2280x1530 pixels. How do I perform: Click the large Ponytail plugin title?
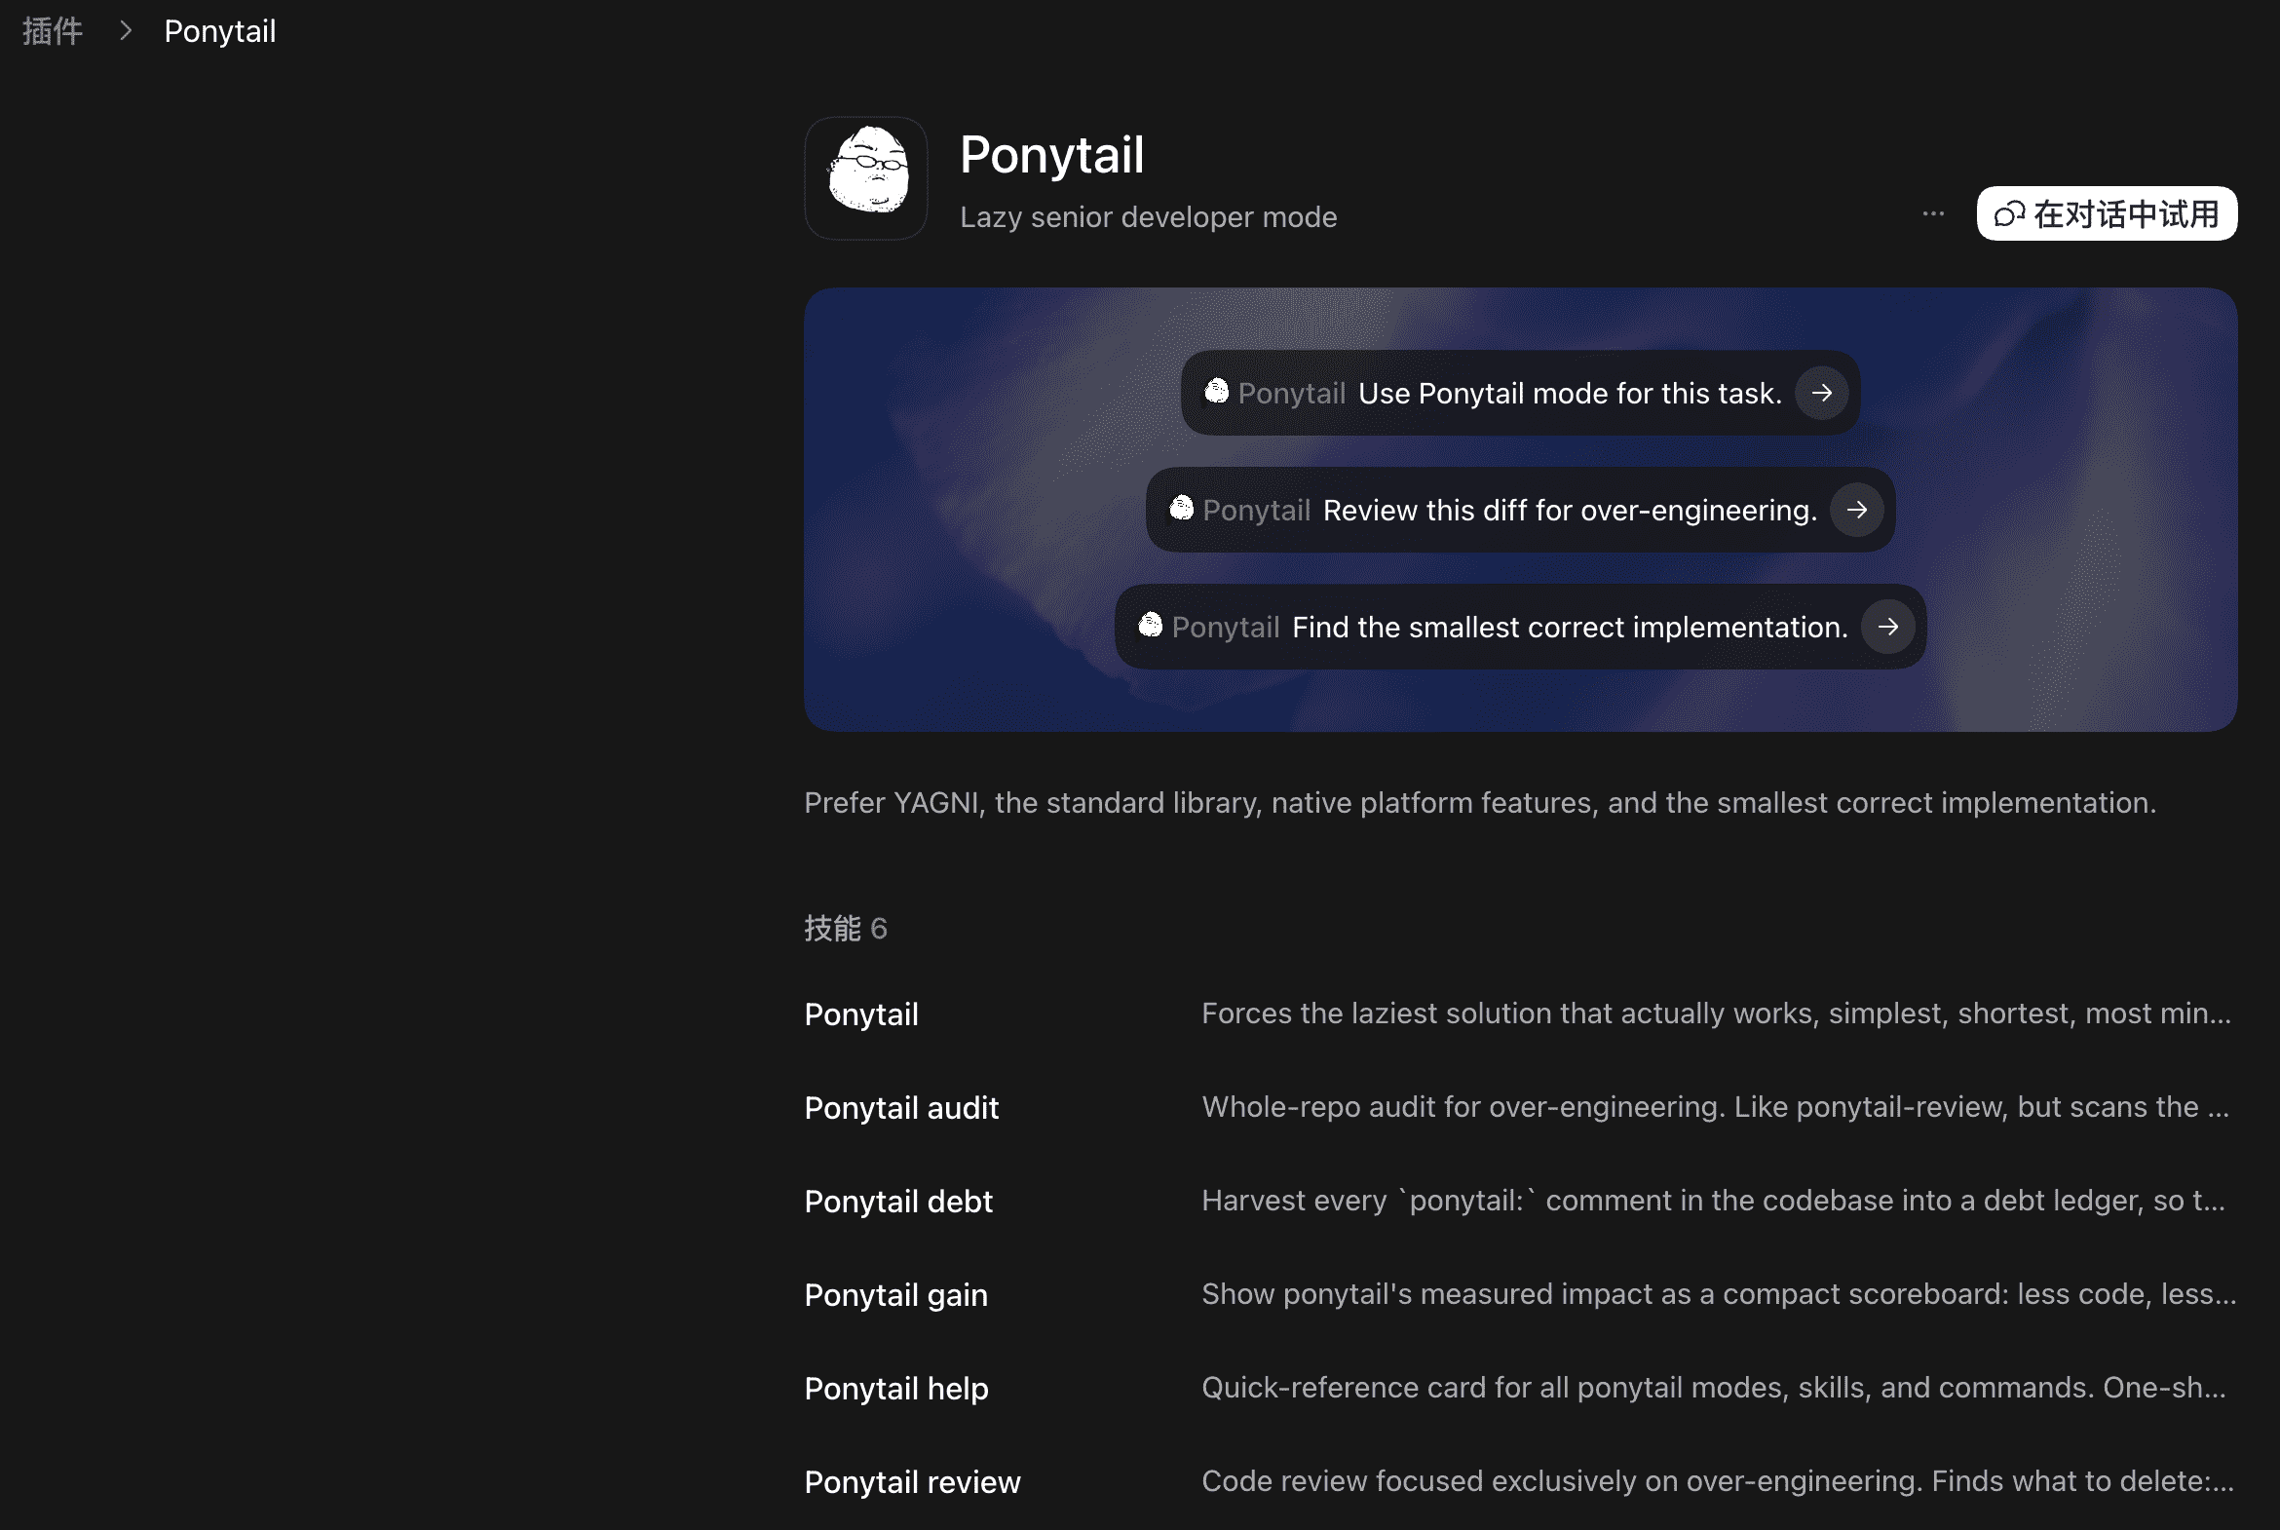point(1051,155)
